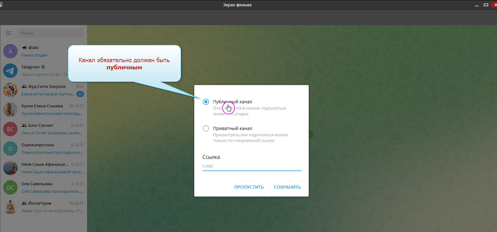Click the 33 unread messages badge
The height and width of the screenshot is (232, 497).
point(80,94)
